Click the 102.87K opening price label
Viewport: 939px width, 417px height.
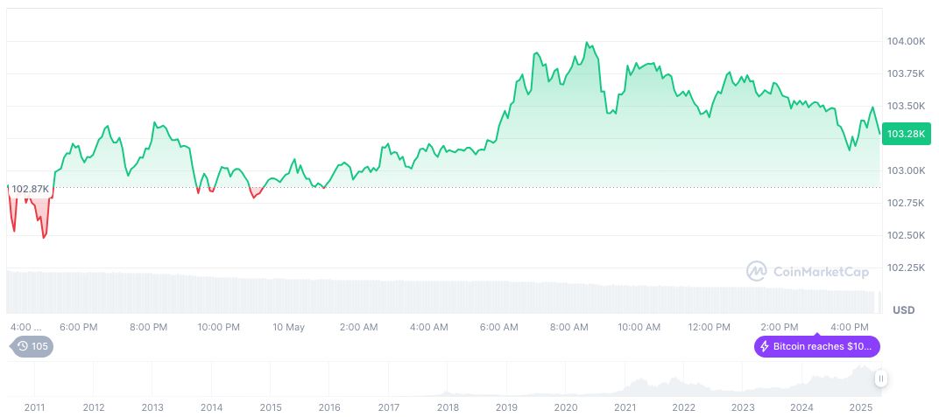(x=29, y=189)
